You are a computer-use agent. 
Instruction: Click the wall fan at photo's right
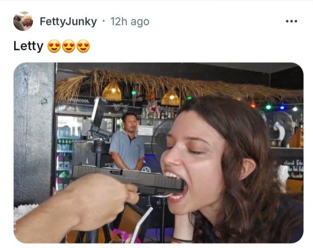click(283, 126)
